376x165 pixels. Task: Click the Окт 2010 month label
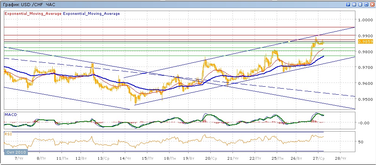pos(15,152)
